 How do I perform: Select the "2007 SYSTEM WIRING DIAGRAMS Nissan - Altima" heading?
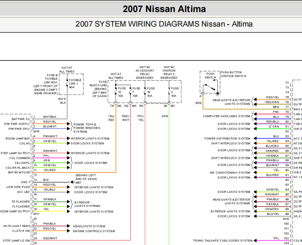(x=164, y=24)
